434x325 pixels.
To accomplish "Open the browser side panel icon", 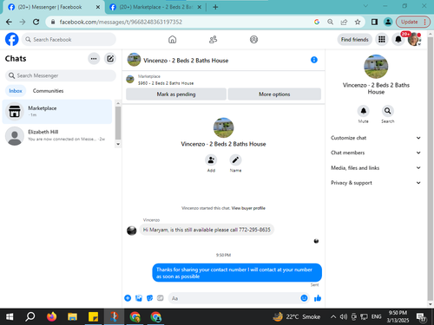I will 374,22.
